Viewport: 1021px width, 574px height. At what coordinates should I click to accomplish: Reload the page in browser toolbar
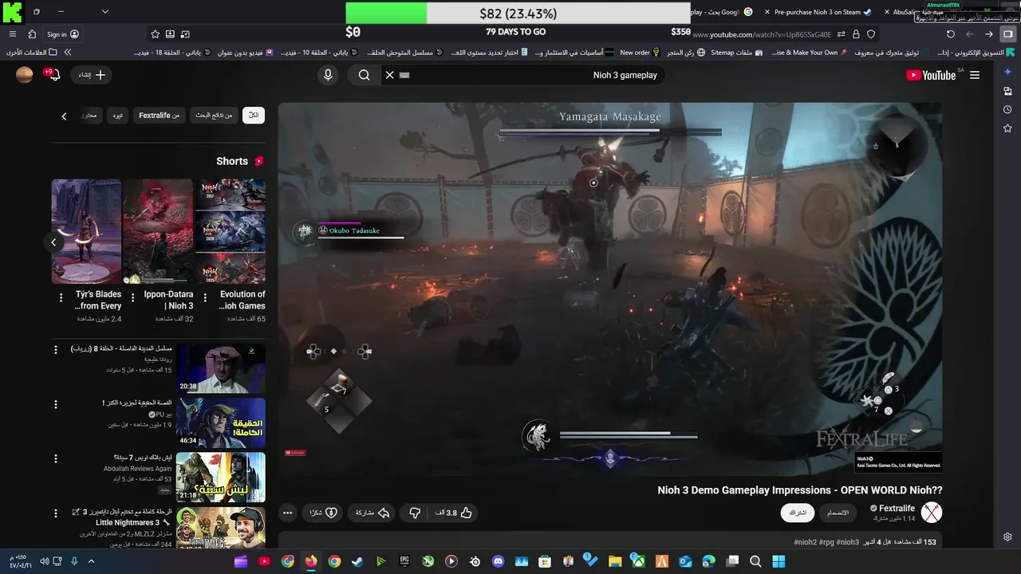click(x=950, y=34)
